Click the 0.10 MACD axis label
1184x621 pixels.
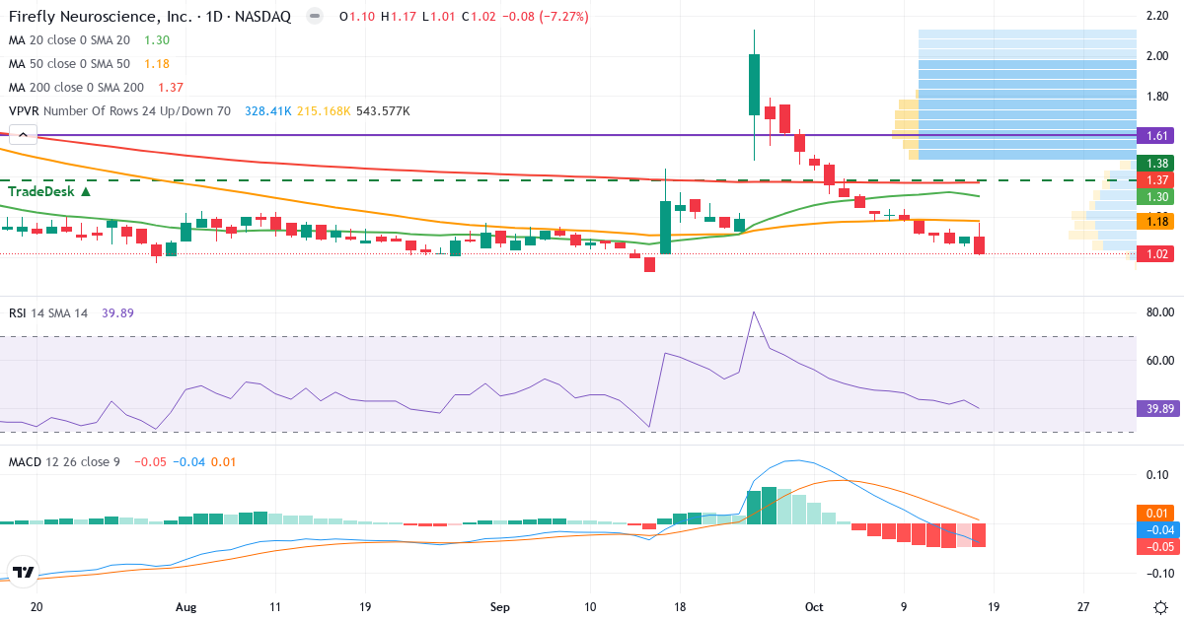click(1159, 474)
